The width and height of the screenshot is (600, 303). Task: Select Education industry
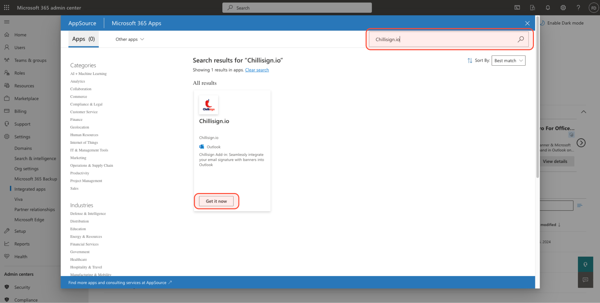click(x=78, y=229)
